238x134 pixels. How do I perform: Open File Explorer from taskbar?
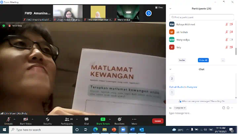(104, 130)
